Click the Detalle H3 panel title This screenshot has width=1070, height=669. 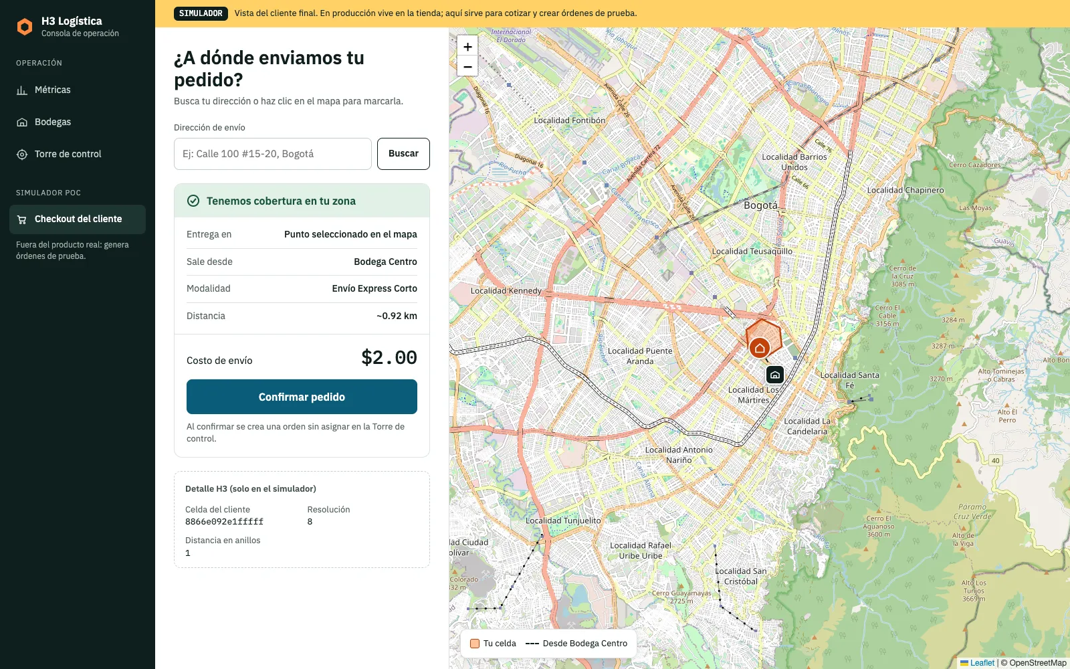pyautogui.click(x=251, y=489)
